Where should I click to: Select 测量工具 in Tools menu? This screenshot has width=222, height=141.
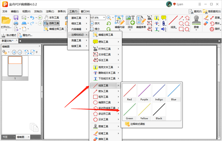[79, 40]
